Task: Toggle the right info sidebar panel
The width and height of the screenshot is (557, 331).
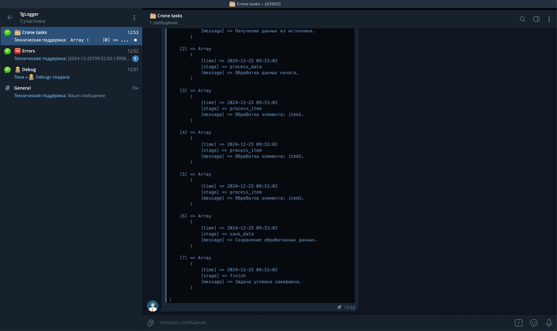Action: coord(536,19)
